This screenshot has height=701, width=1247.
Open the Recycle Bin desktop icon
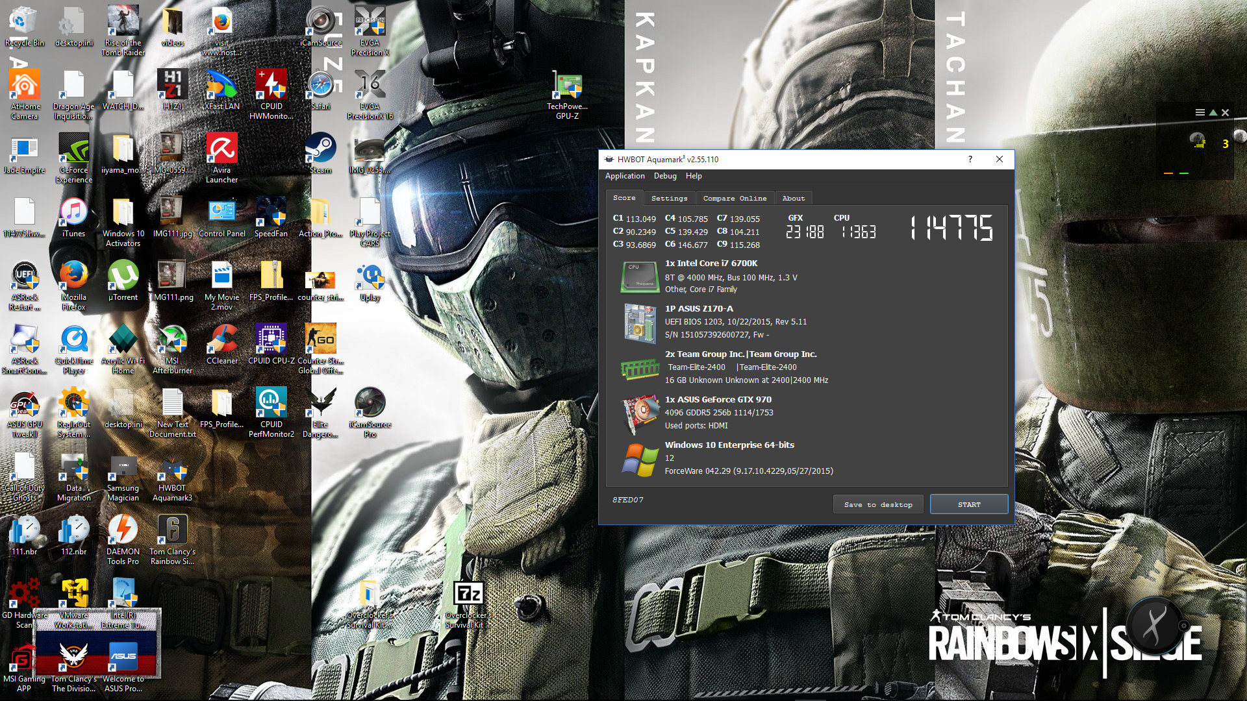pos(25,27)
